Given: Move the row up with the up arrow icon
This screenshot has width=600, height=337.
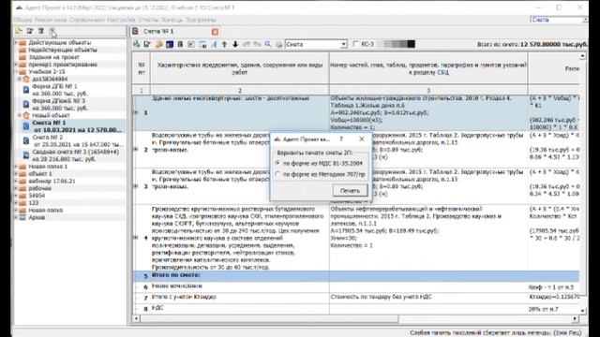Looking at the screenshot, I should [225, 44].
